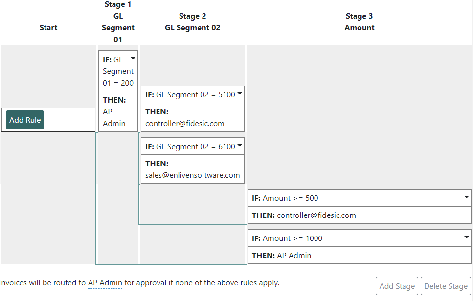Select the Stage 1 GL Segment 01 header
Viewport: 473px width, 301px height.
(x=118, y=21)
